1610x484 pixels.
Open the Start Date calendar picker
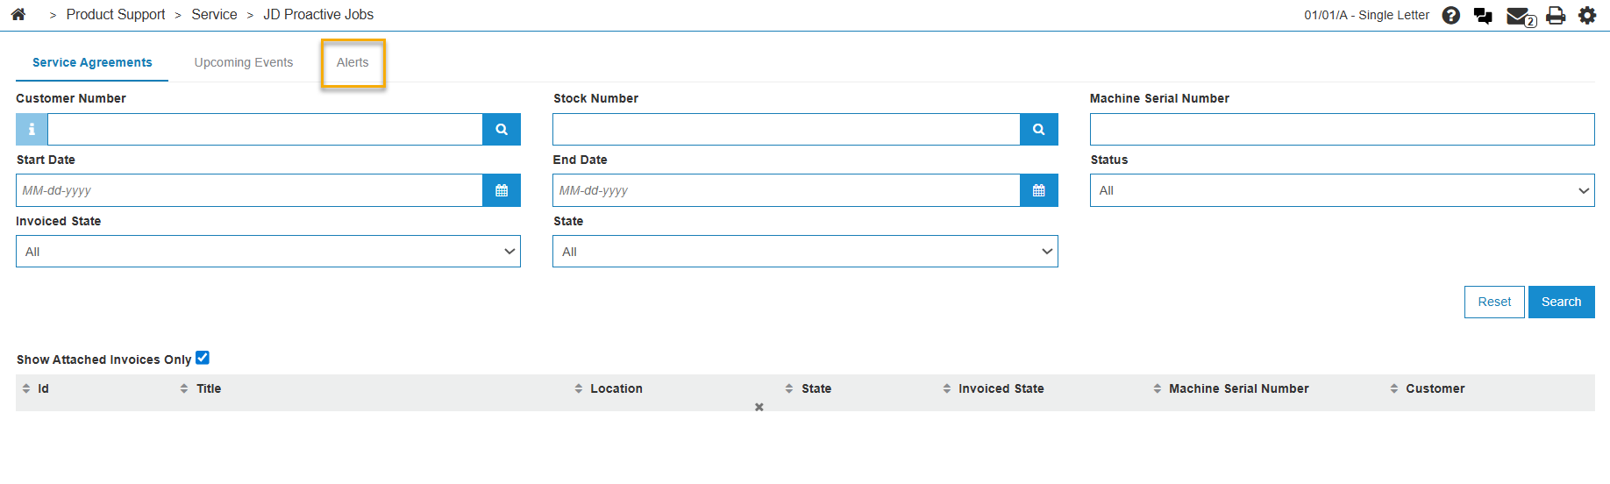pyautogui.click(x=502, y=190)
